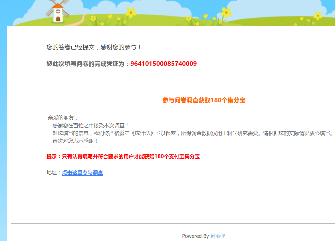Viewport: 335px width, 241px height.
Task: Click the line 感谢您在百忙之中接受本次调查！
Action: 91,126
